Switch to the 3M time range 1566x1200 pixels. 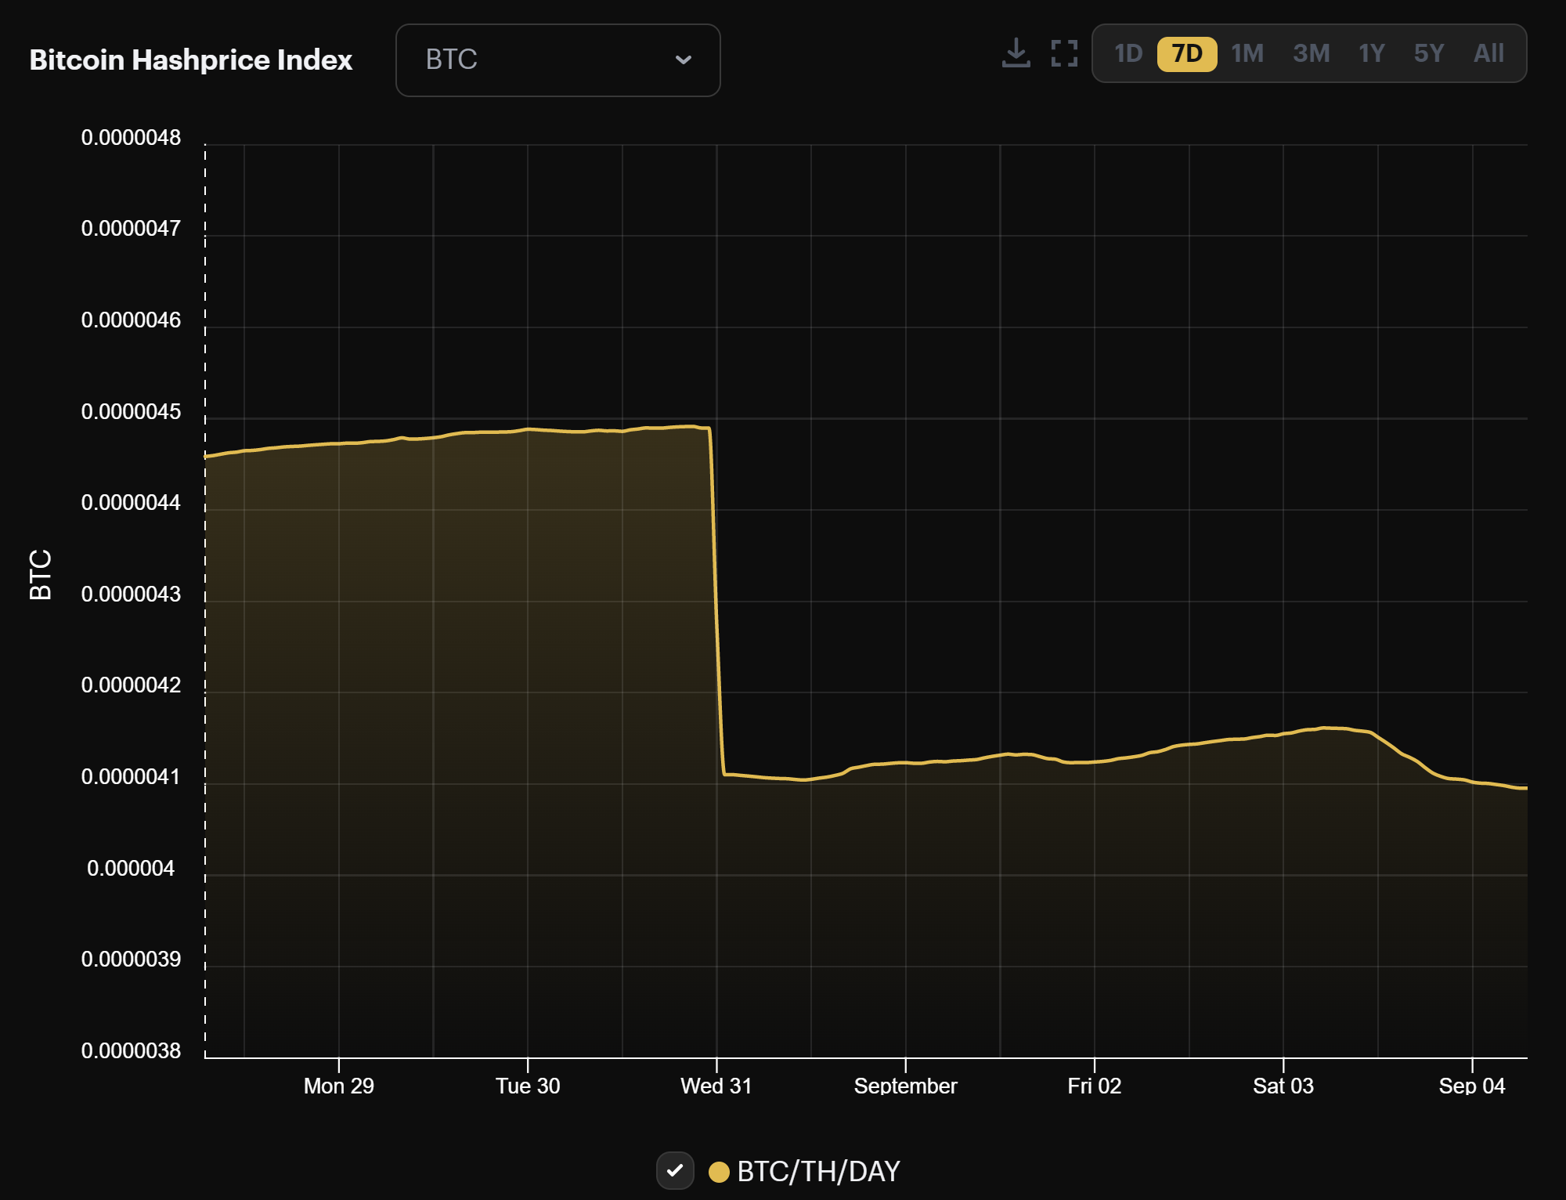click(x=1311, y=53)
